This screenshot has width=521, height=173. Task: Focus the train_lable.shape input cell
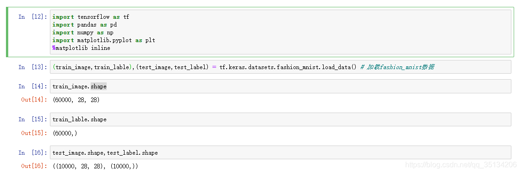(x=281, y=119)
